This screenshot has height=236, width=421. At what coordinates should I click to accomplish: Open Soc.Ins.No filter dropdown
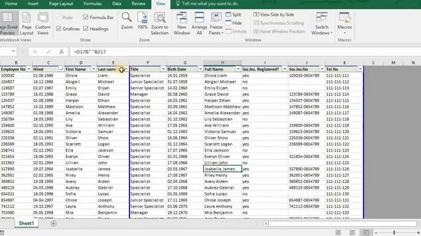[x=322, y=69]
